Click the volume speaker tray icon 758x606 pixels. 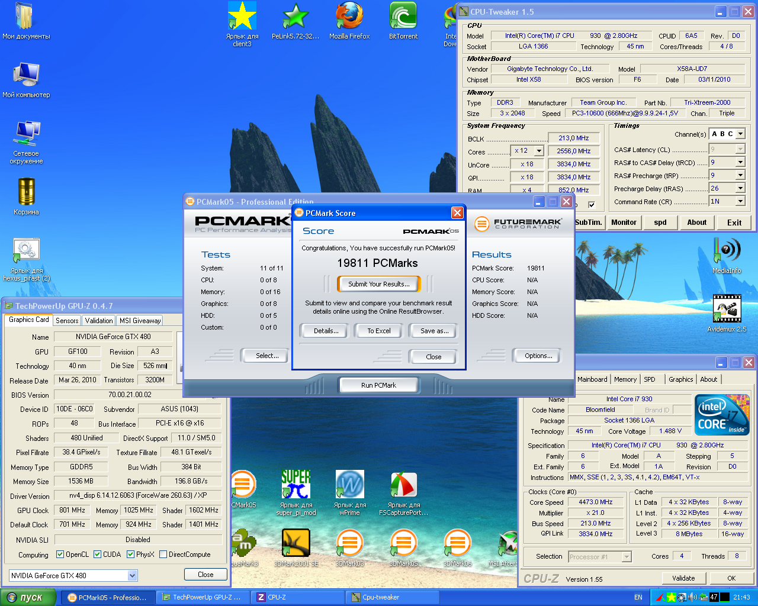tap(692, 597)
